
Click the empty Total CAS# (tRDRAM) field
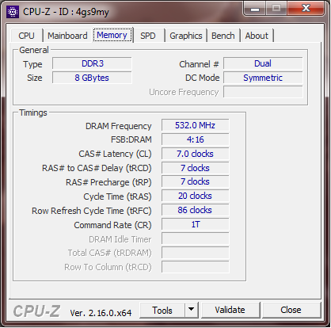196,253
